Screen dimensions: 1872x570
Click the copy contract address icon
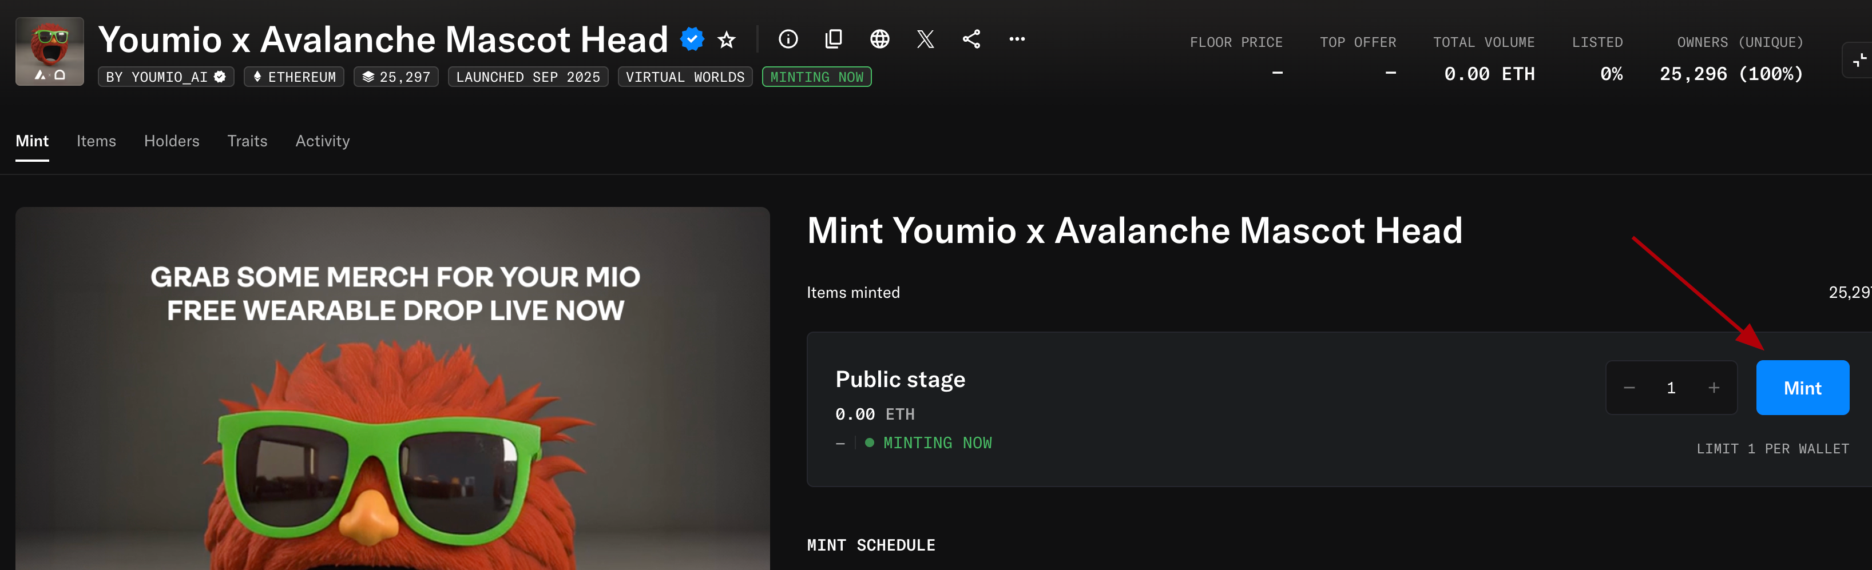click(834, 39)
